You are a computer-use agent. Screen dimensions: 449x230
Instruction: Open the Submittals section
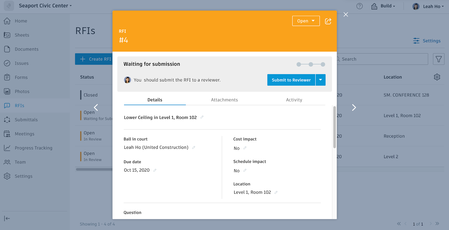[x=26, y=120]
